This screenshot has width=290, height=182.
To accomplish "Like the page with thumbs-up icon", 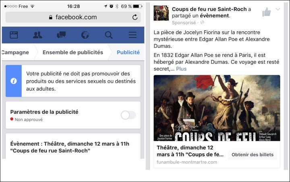I will pyautogui.click(x=266, y=12).
